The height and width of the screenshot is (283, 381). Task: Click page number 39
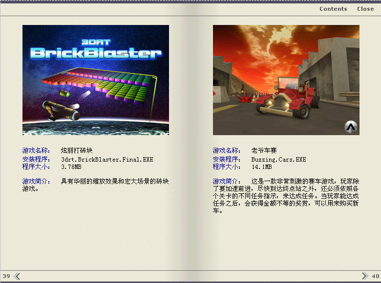(x=6, y=276)
